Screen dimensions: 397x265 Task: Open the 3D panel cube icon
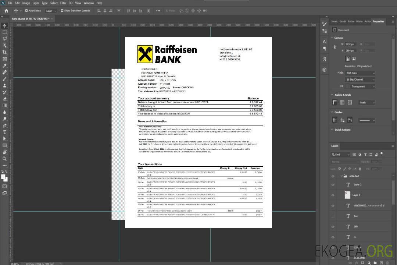[x=324, y=70]
